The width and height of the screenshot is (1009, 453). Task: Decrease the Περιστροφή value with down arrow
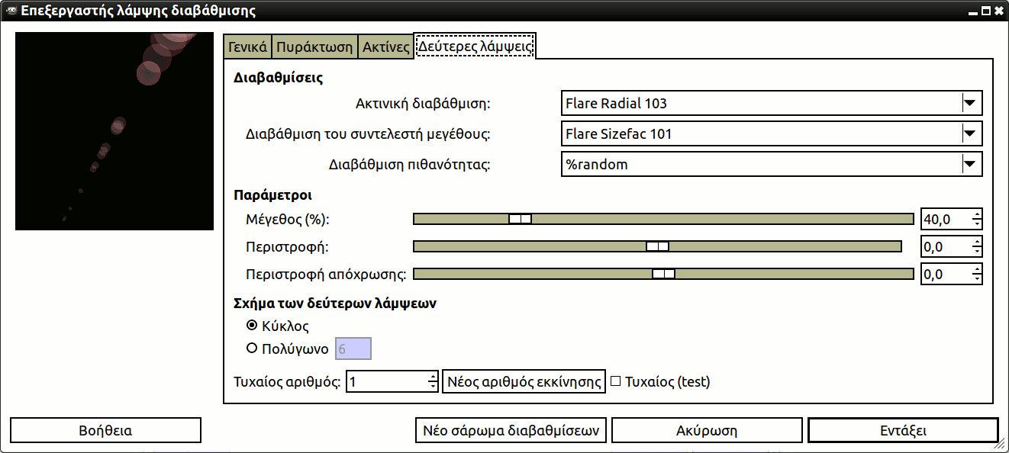tap(976, 252)
